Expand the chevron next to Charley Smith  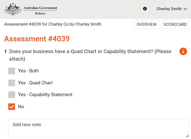click(185, 9)
